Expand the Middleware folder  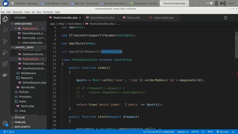point(29,73)
